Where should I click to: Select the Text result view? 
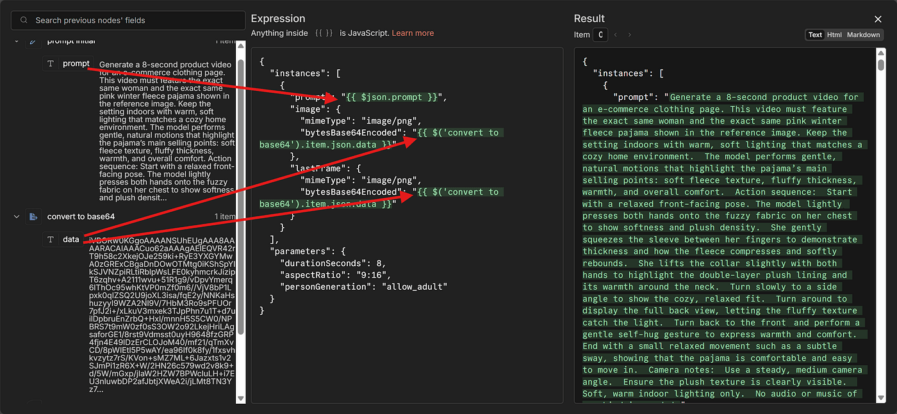pos(815,35)
